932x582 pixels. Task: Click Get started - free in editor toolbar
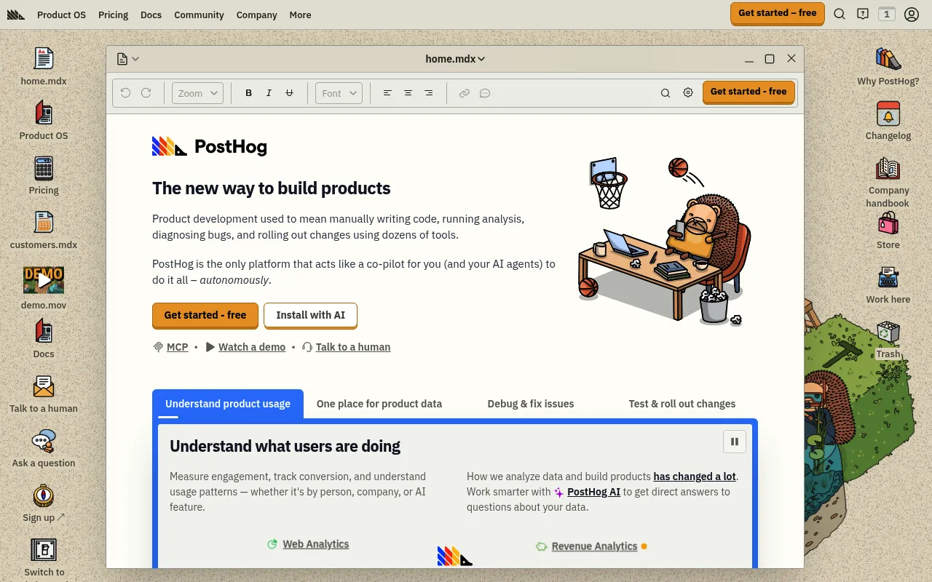(749, 92)
